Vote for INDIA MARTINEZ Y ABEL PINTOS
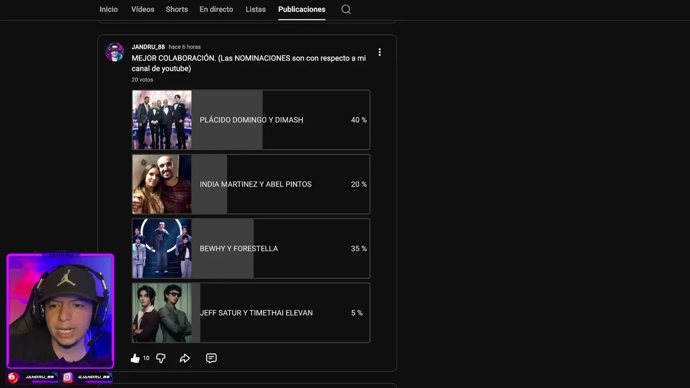This screenshot has width=690, height=388. click(251, 184)
